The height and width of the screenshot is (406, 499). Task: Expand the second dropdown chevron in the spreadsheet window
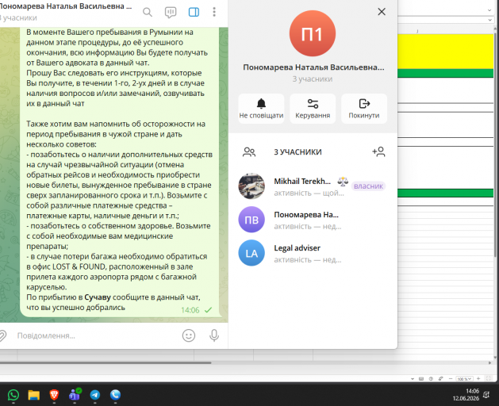click(489, 20)
